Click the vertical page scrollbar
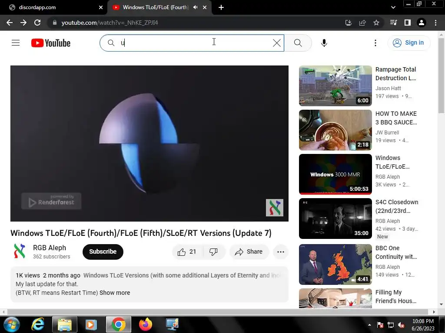Image resolution: width=445 pixels, height=333 pixels. click(441, 75)
